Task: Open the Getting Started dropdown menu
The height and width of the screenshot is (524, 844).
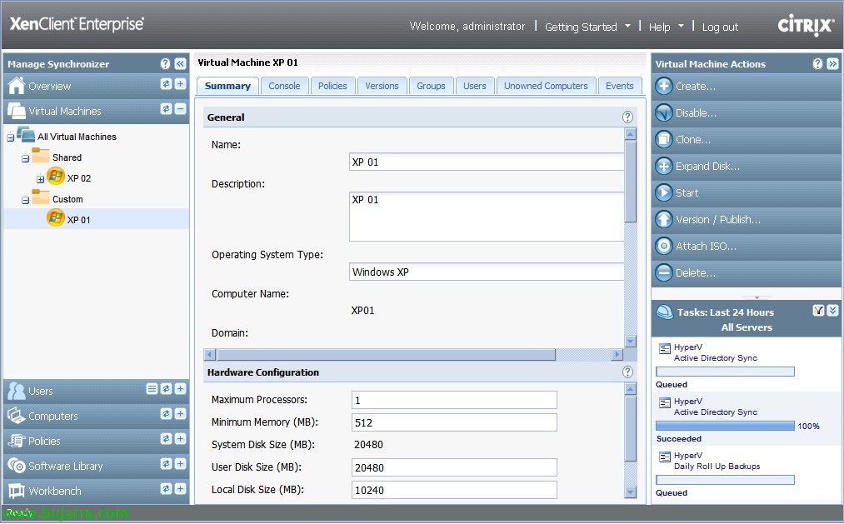Action: click(x=587, y=27)
